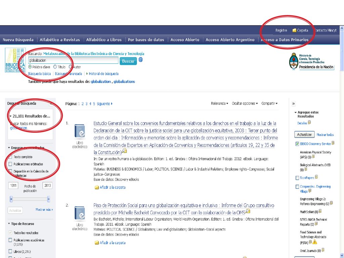Open Alfabético a Revistas menu item
344x258 pixels.
pos(60,40)
